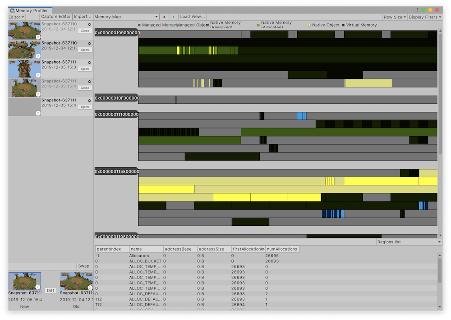This screenshot has width=451, height=320.
Task: Open the settings gear on Snapshot-637110
Action: (x=89, y=24)
